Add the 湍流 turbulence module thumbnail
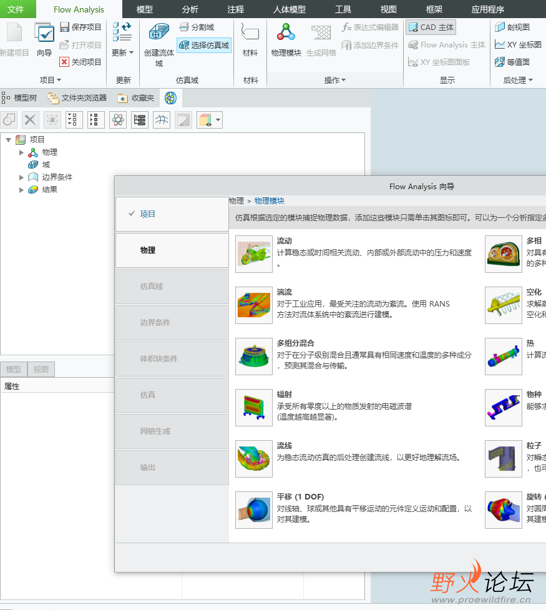The width and height of the screenshot is (546, 610). 254,305
